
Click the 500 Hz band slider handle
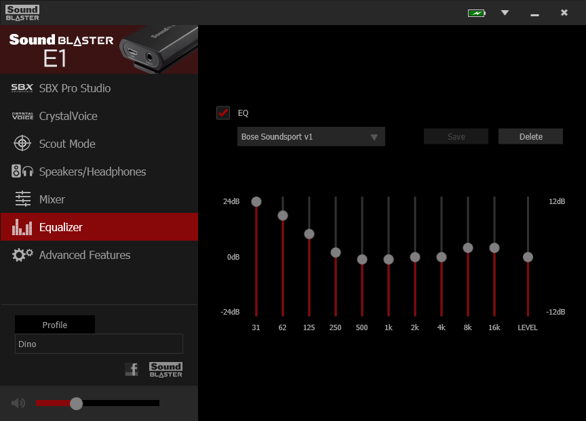(x=362, y=259)
